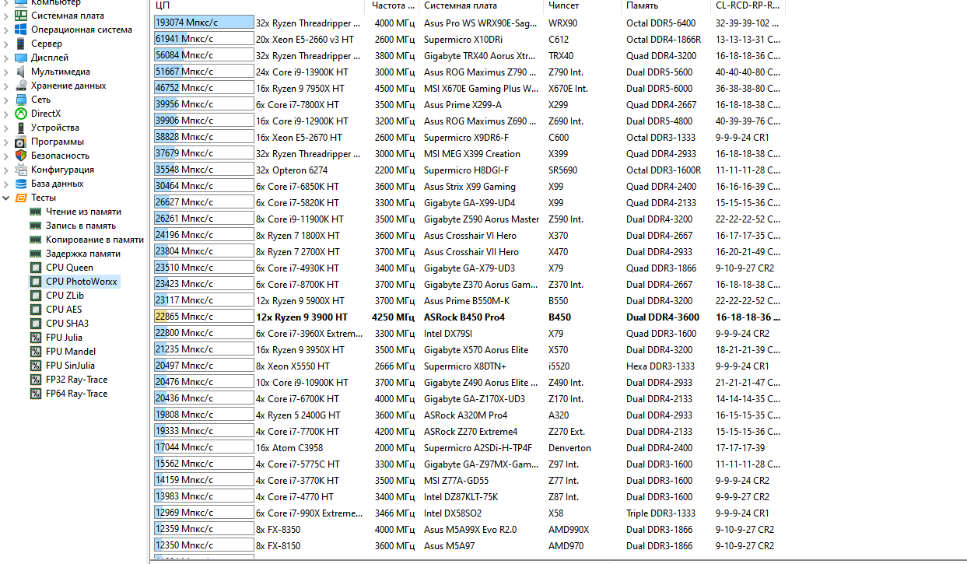Click the Сеть network icon

click(x=21, y=100)
